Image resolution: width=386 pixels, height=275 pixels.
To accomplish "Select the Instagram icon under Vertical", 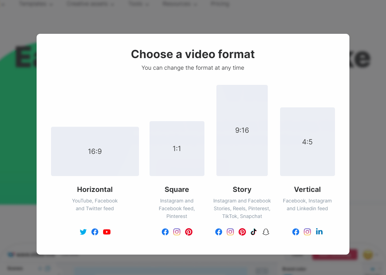I will coord(307,232).
